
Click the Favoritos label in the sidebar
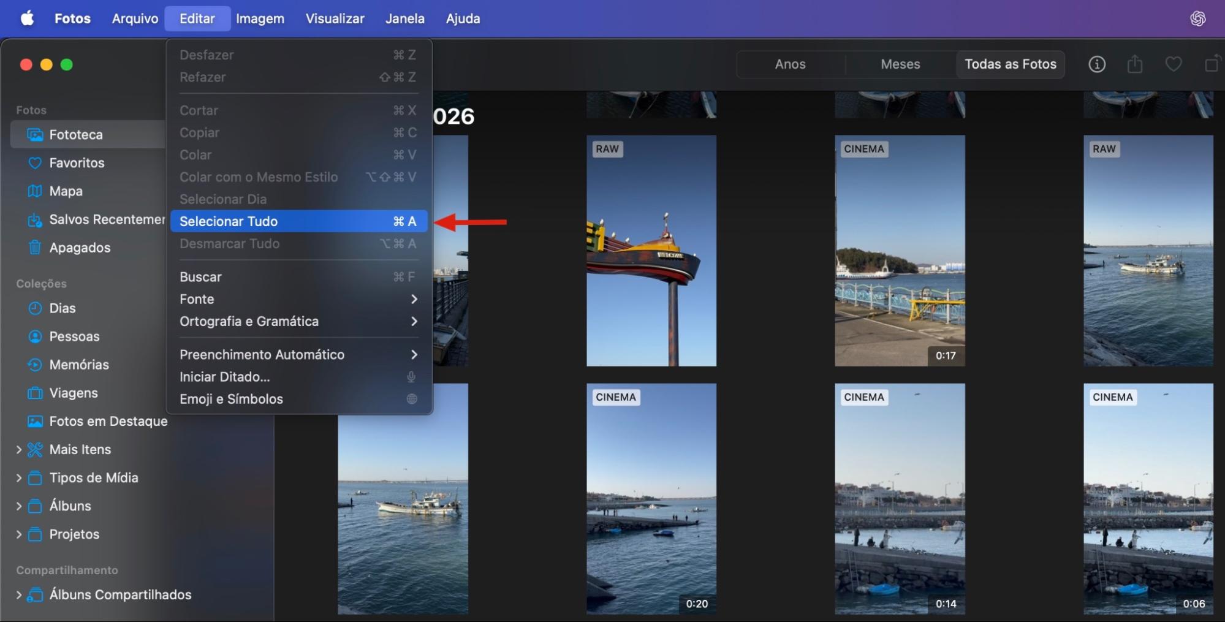pyautogui.click(x=77, y=163)
